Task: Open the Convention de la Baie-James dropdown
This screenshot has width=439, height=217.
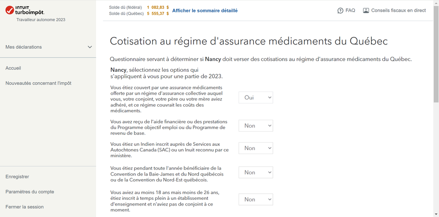Action: tap(256, 173)
